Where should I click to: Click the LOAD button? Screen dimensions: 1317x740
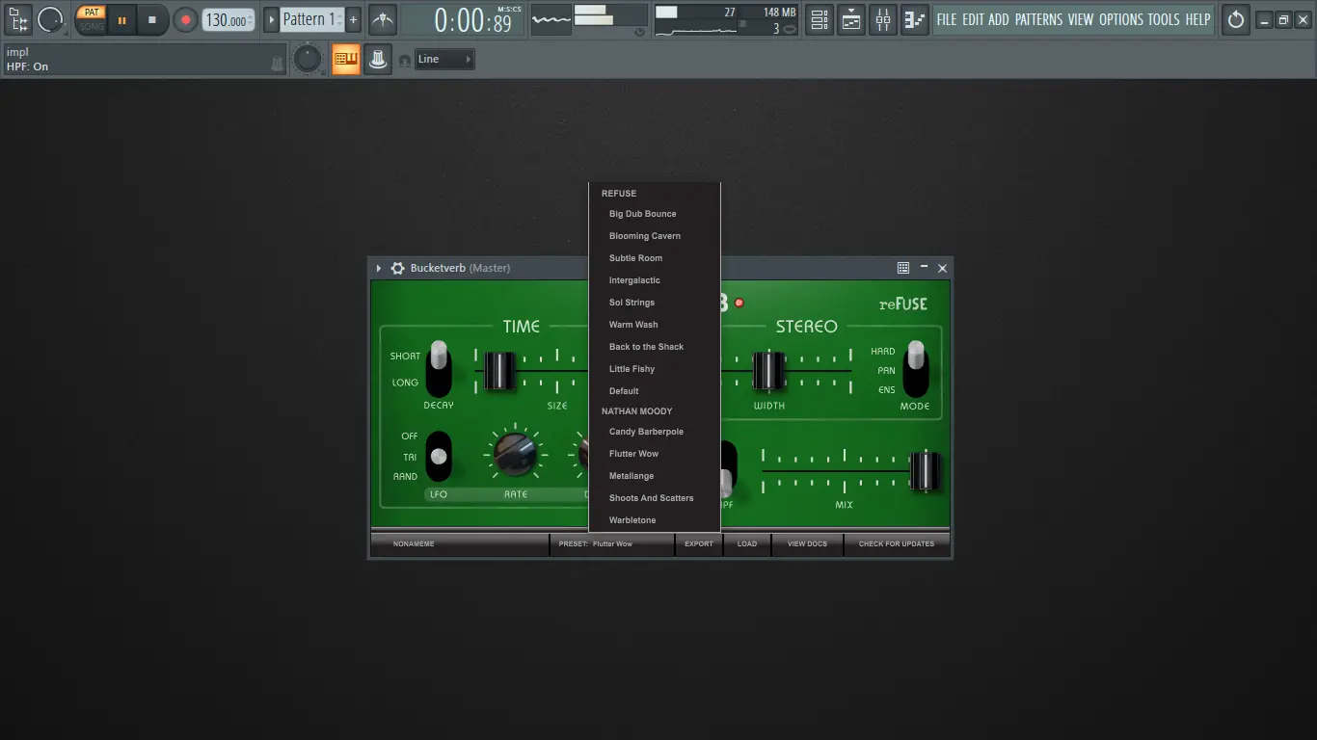pos(747,544)
